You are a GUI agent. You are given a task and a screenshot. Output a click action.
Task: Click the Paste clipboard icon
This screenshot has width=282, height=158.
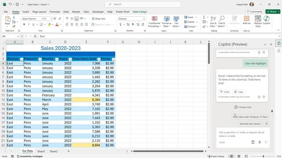(x=7, y=18)
